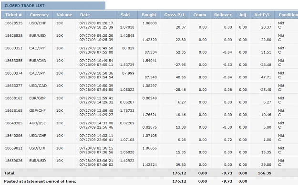Click bought price 1.76621
Viewport: 298px width, 185px height.
coord(150,115)
